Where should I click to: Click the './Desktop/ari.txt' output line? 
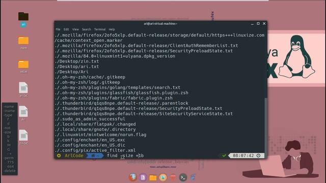[77, 67]
